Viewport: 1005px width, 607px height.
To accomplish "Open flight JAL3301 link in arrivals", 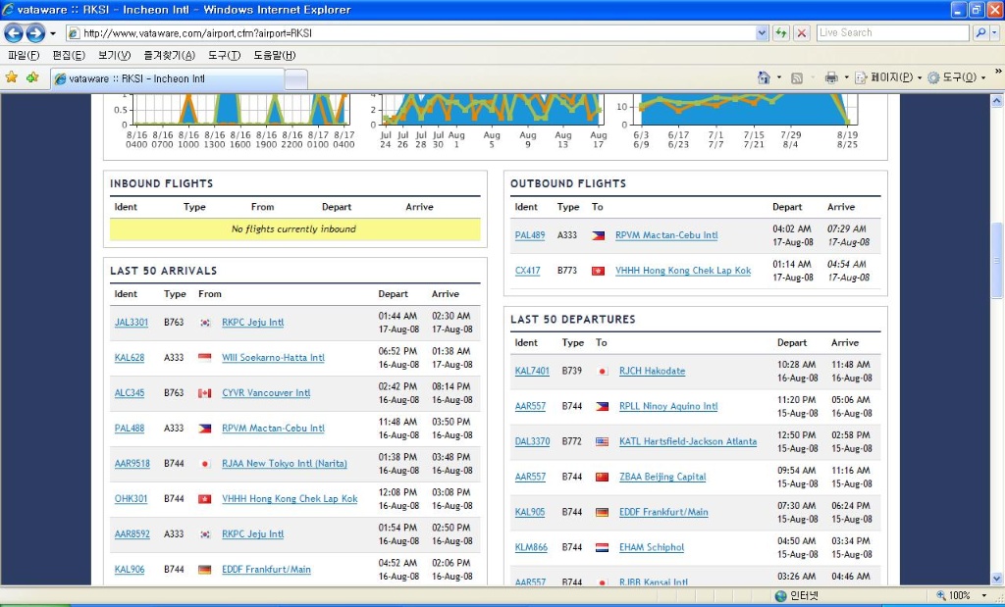I will (131, 323).
